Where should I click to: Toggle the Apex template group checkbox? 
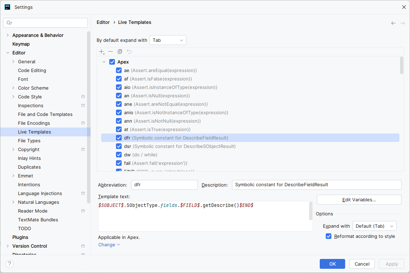tap(112, 62)
